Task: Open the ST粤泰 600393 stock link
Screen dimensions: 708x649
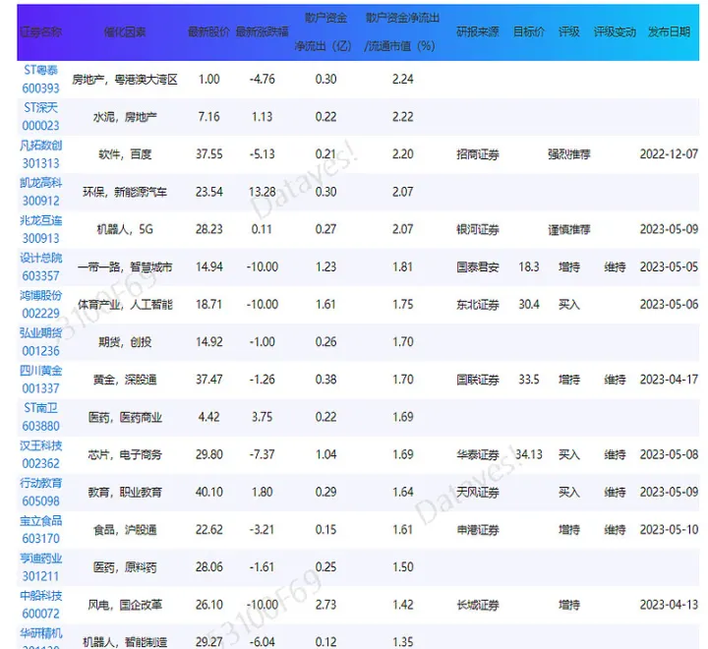Action: 40,79
